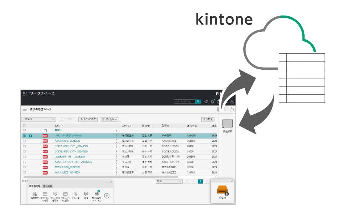Uncheck the VVV商事_20240524 row checkbox

[24, 136]
